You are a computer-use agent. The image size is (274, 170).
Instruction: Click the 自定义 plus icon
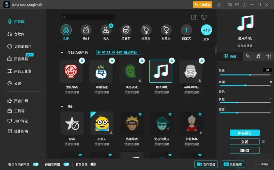(x=186, y=30)
